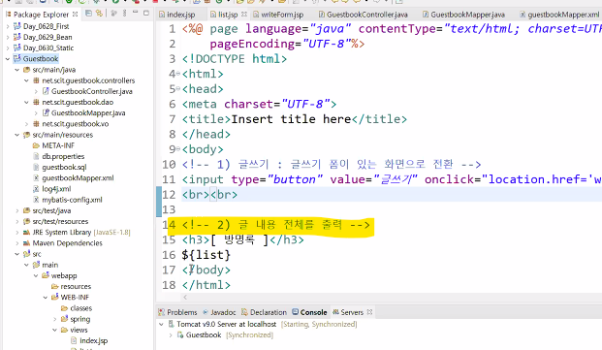
Task: Switch to the Console tab
Action: point(309,312)
